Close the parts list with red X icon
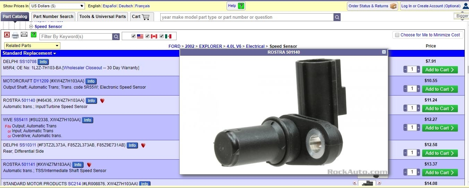This screenshot has width=469, height=188. (7, 35)
